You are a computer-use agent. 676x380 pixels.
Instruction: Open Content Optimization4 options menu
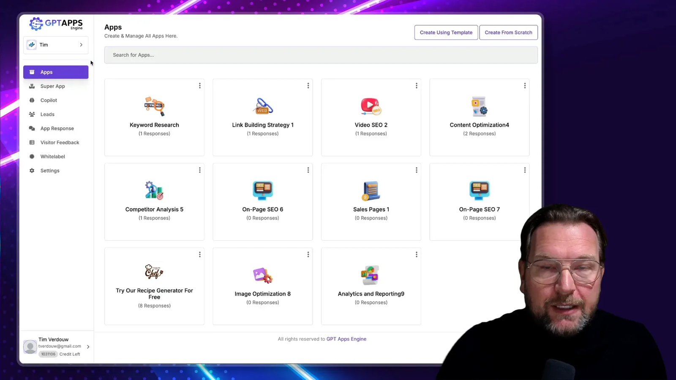525,86
